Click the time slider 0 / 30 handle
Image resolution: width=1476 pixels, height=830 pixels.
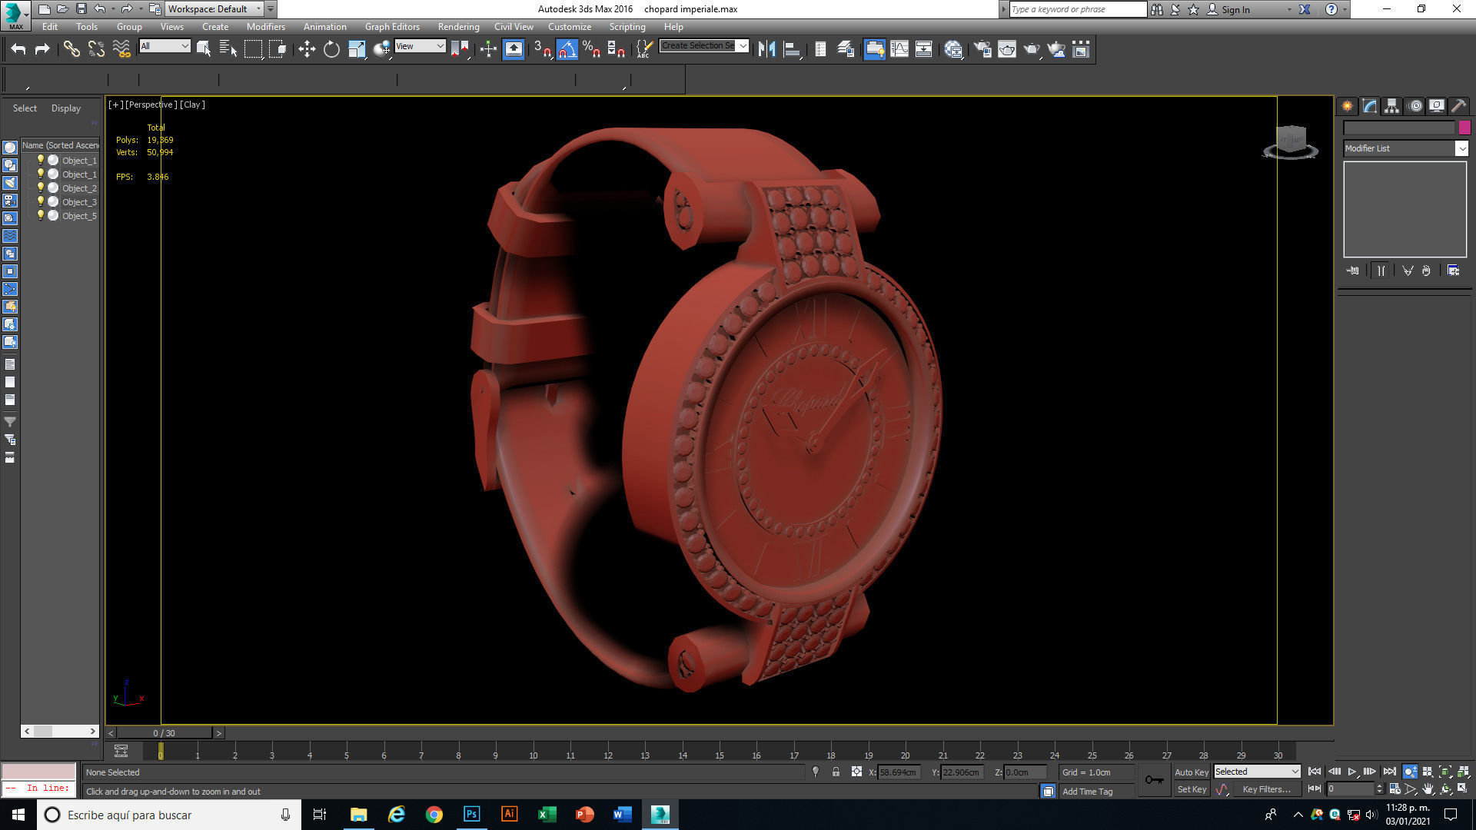point(164,733)
